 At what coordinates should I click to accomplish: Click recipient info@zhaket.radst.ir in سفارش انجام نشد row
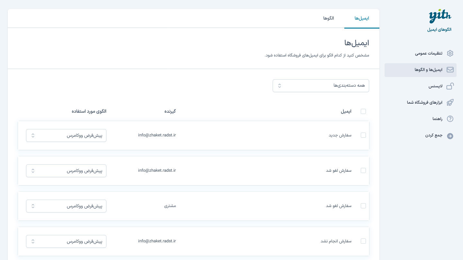(x=157, y=241)
